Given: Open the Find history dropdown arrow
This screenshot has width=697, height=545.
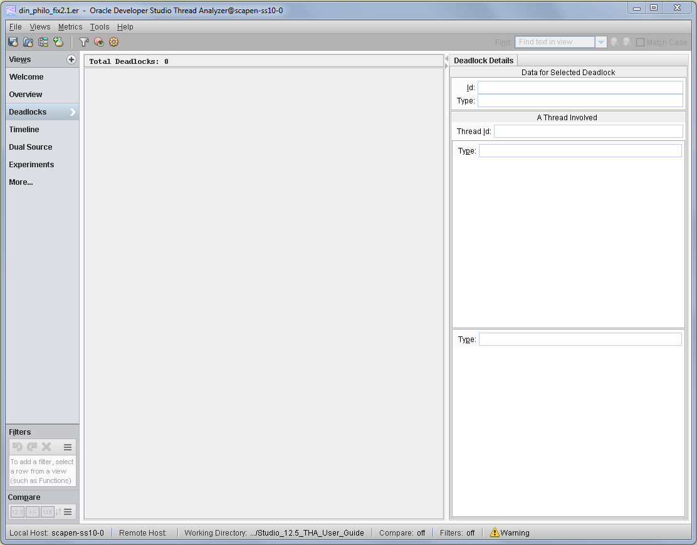Looking at the screenshot, I should coord(601,42).
